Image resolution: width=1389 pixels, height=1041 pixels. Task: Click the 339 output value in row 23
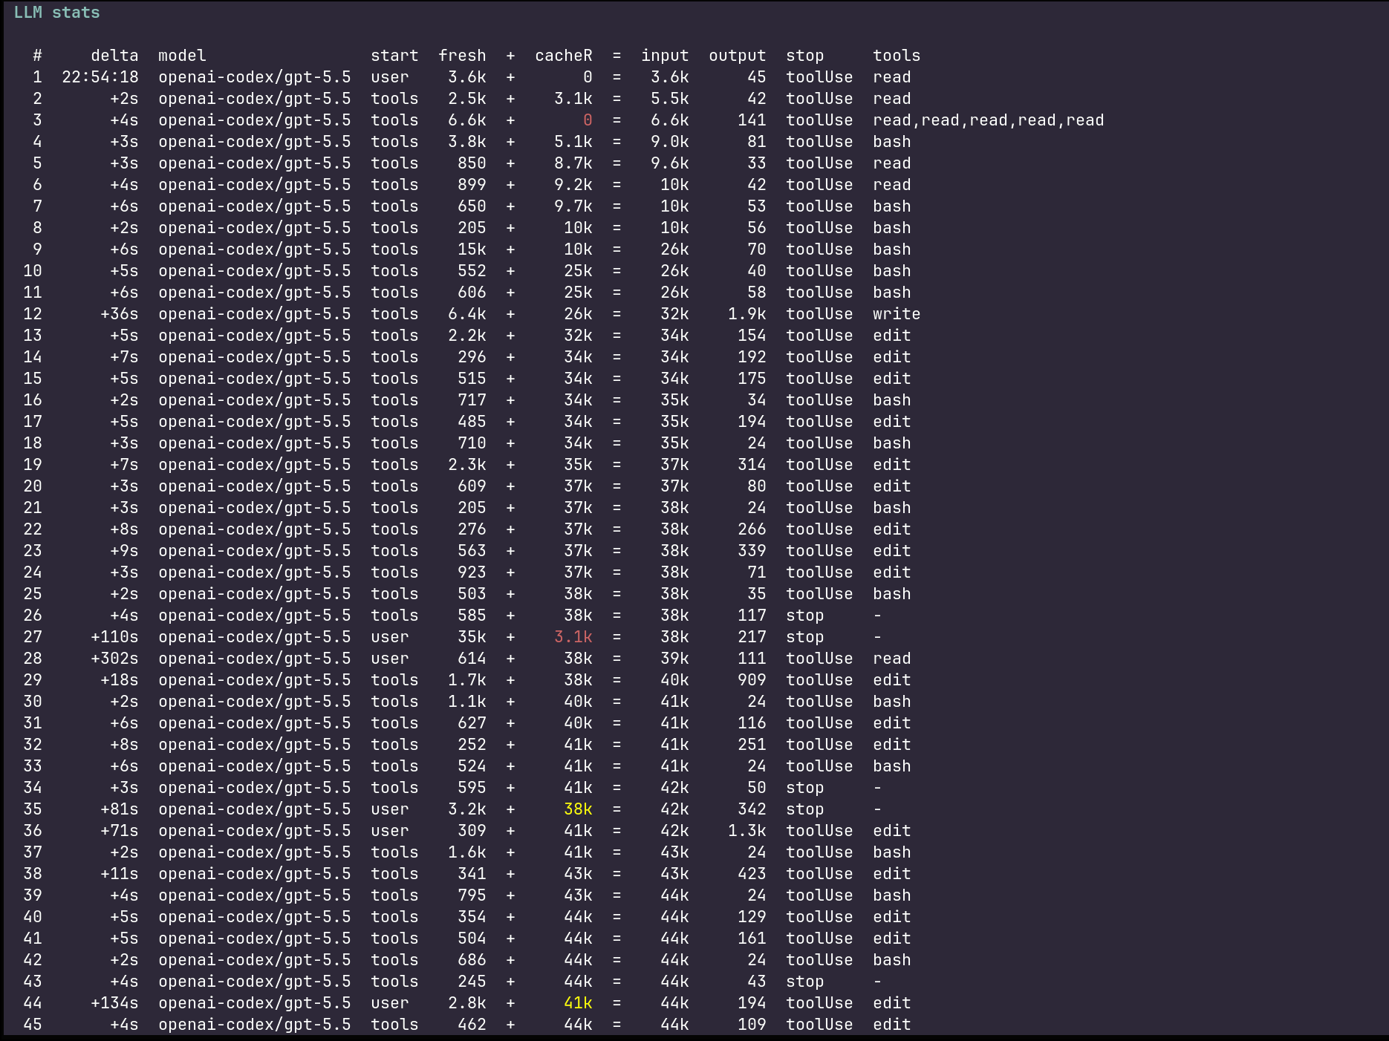pyautogui.click(x=752, y=551)
